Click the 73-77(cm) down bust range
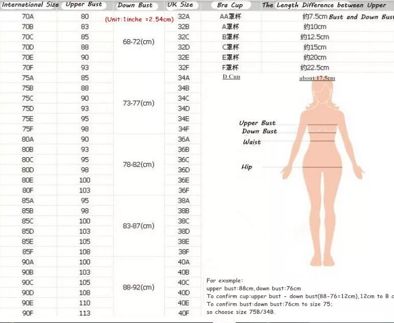394x323 pixels. tap(138, 103)
